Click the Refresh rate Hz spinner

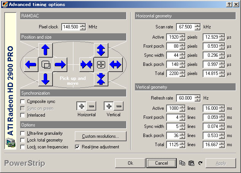197,98
